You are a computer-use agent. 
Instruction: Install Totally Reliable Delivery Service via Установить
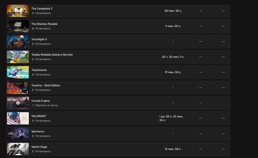click(43, 59)
